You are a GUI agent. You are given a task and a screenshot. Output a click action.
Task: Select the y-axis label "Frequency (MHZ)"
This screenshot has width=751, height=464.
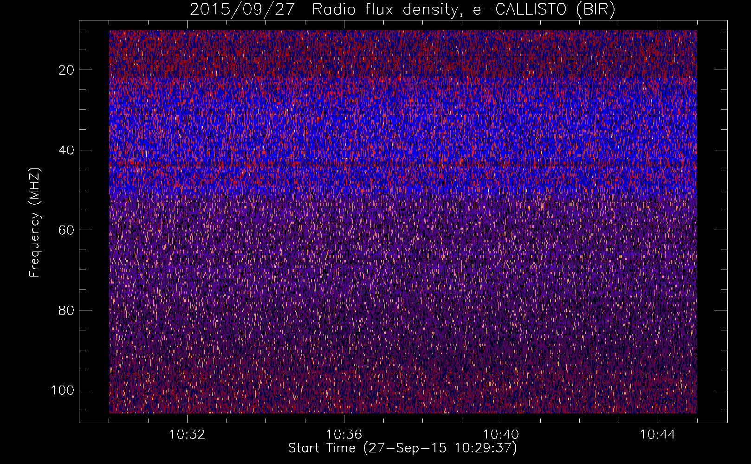(35, 222)
